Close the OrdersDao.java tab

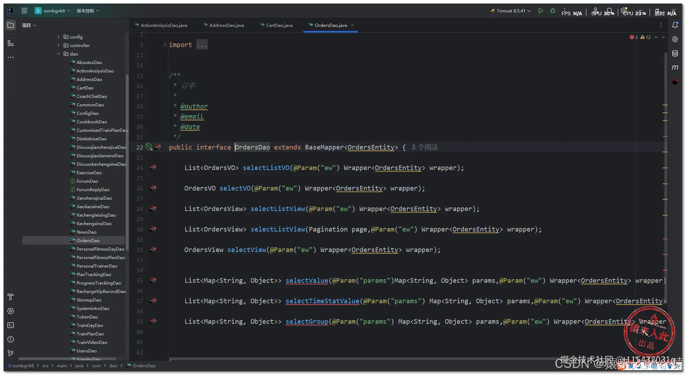352,25
